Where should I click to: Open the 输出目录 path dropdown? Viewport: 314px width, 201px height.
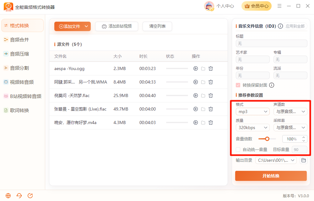pyautogui.click(x=276, y=160)
